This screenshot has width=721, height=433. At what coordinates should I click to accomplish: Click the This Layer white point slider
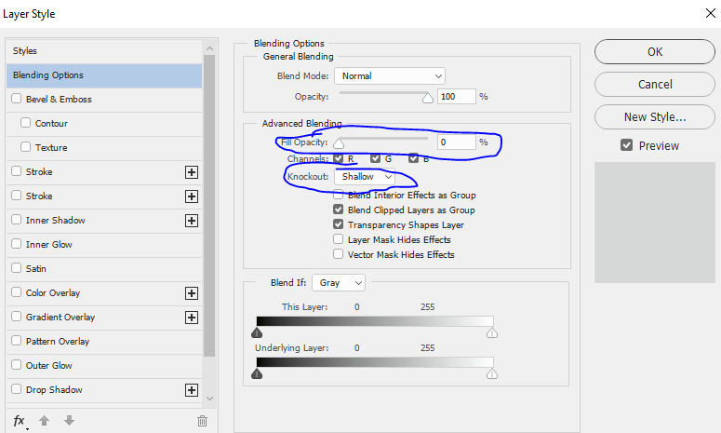pos(492,332)
